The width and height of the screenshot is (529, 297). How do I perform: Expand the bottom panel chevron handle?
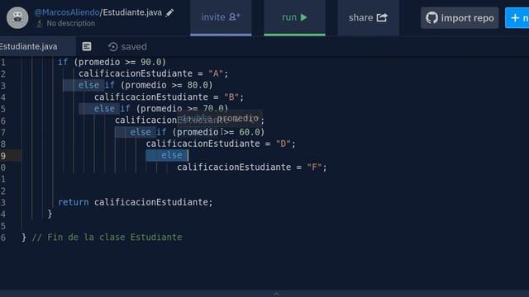tap(276, 294)
